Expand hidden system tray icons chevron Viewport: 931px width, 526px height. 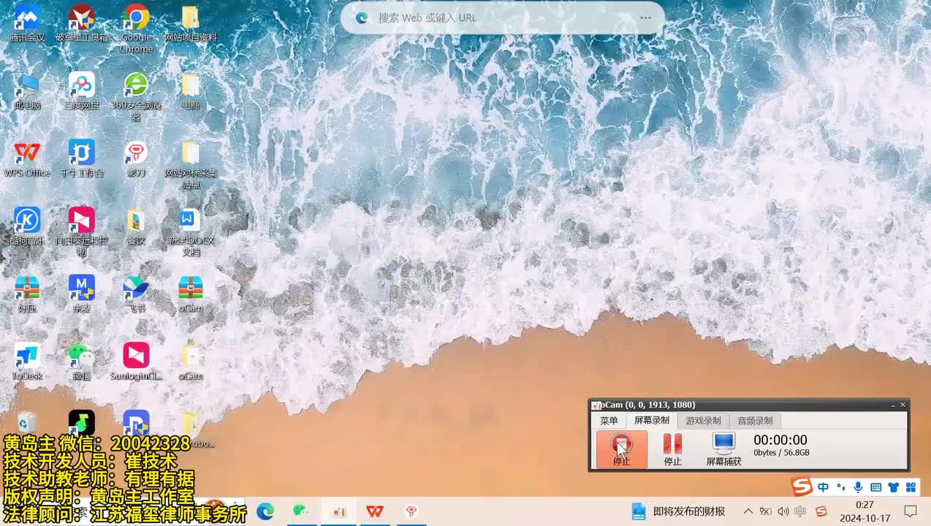coord(748,511)
